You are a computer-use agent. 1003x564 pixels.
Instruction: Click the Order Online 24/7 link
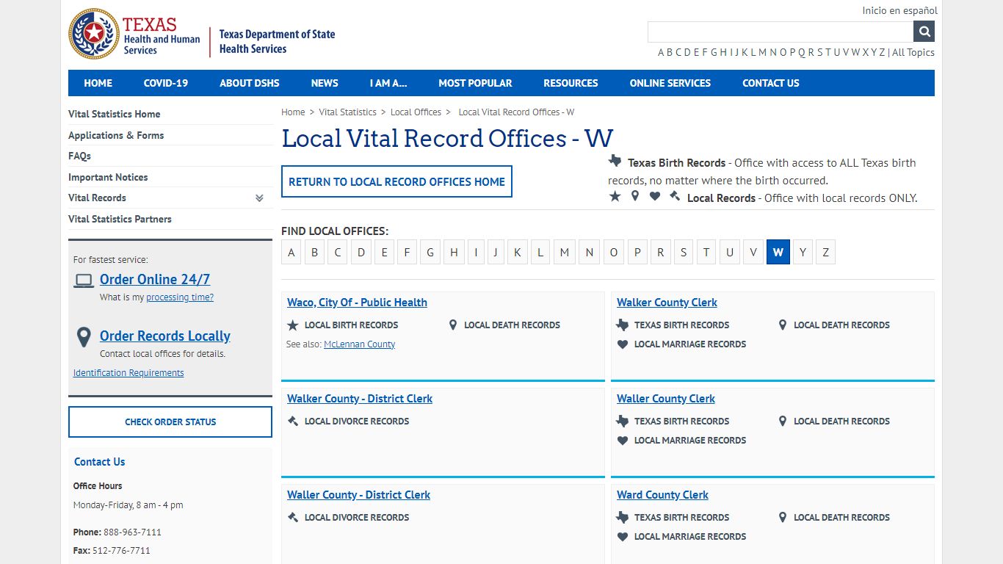155,279
